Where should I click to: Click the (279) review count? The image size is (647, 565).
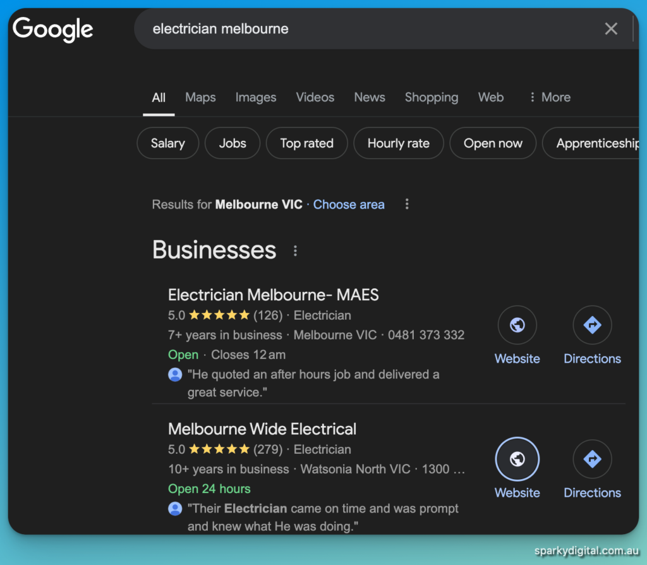coord(268,449)
